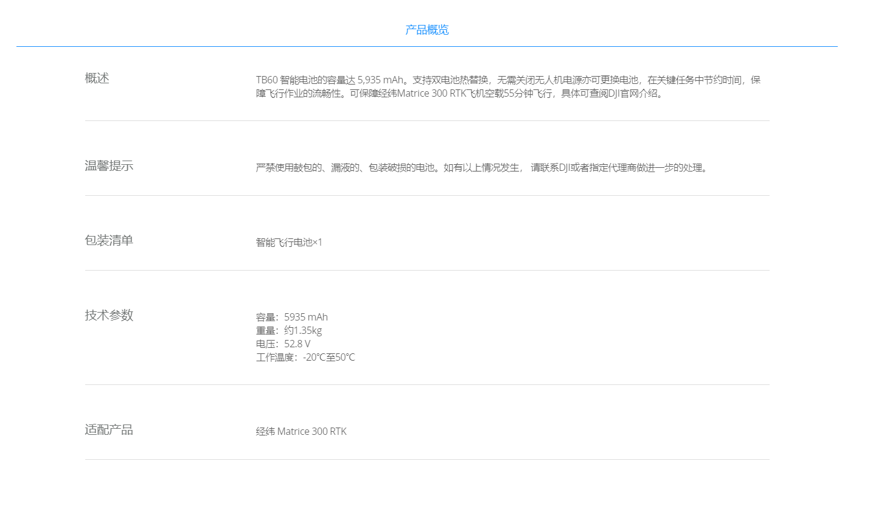
Task: Select the capacity value 5935 mAh
Action: coord(305,317)
